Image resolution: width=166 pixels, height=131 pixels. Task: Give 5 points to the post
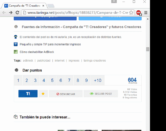pyautogui.click(x=52, y=80)
